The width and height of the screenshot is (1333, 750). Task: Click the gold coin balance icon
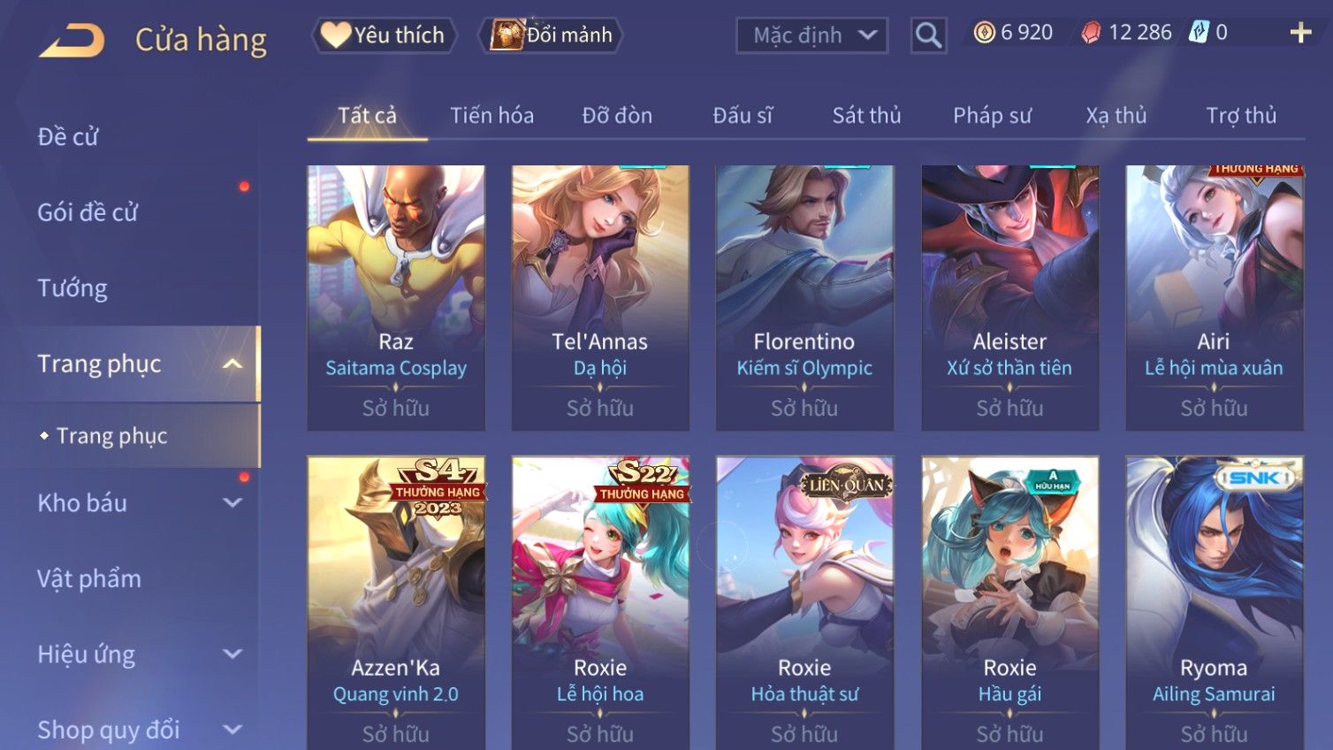[984, 33]
